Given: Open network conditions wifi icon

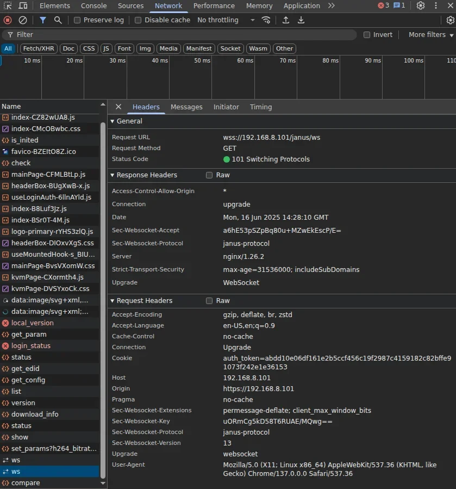Looking at the screenshot, I should (266, 20).
